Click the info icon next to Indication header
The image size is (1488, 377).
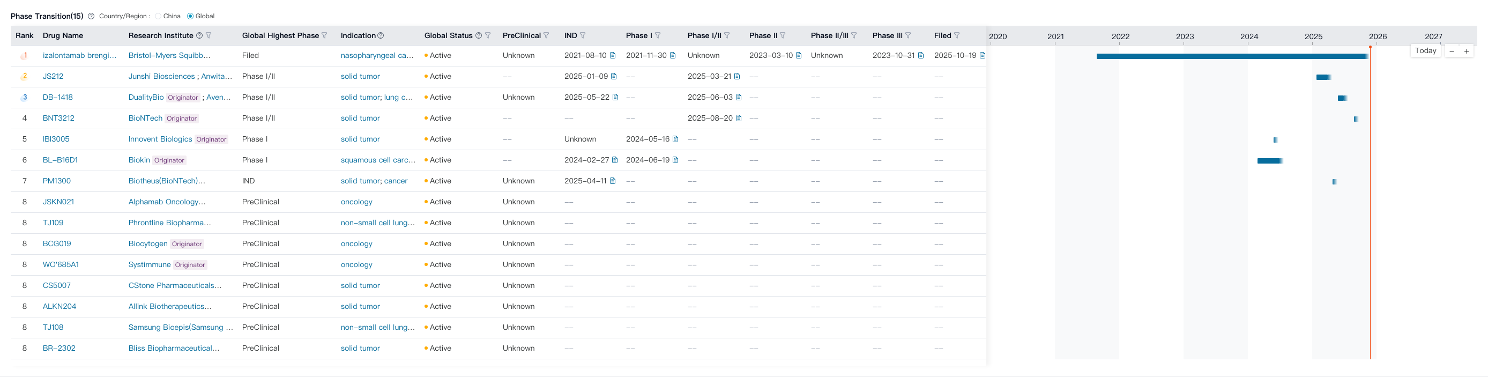click(x=381, y=36)
